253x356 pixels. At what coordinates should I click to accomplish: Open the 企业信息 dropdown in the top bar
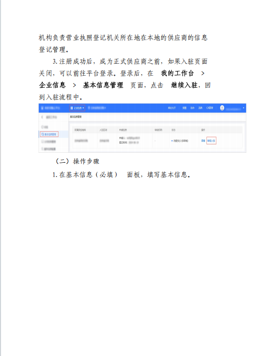click(77, 108)
